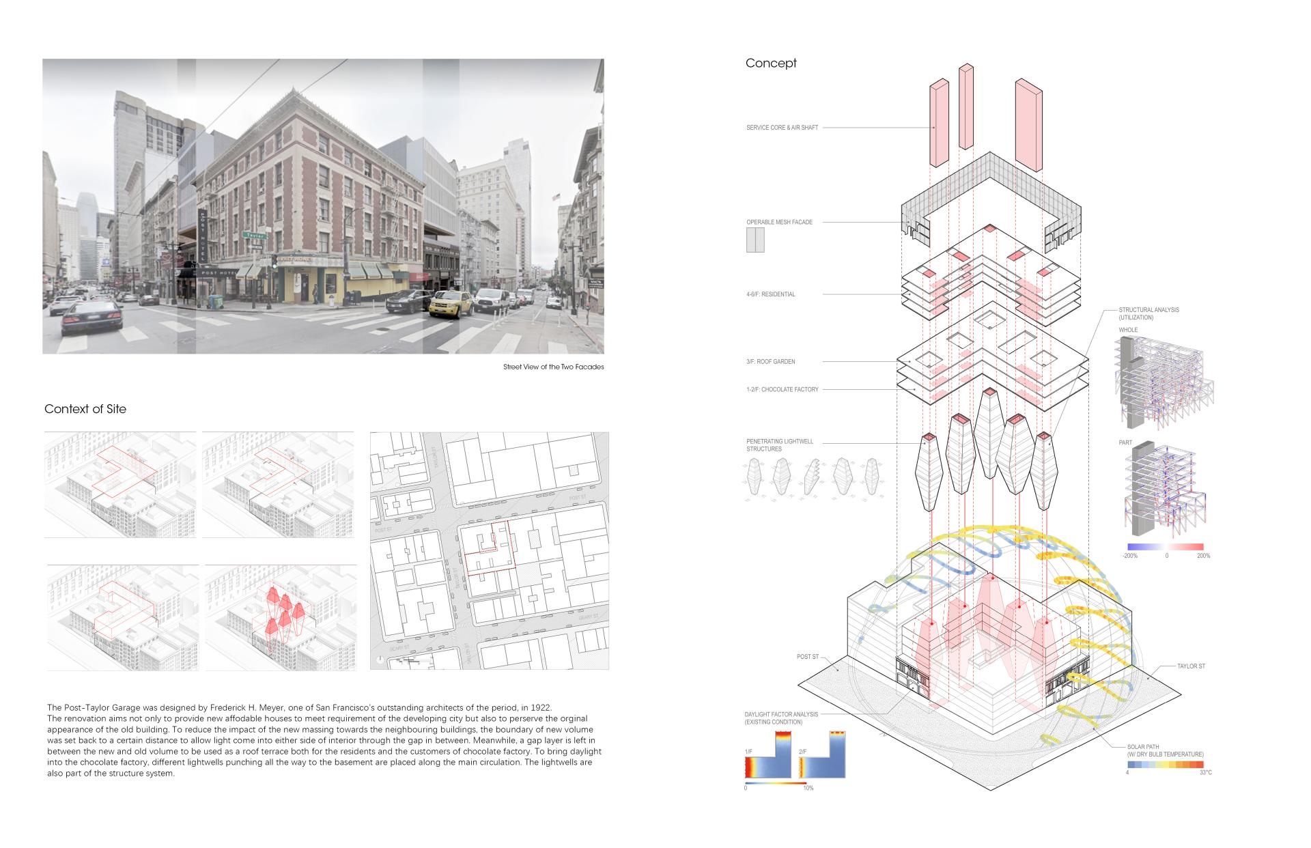Click the Concept heading
This screenshot has height=848, width=1311.
tap(771, 63)
